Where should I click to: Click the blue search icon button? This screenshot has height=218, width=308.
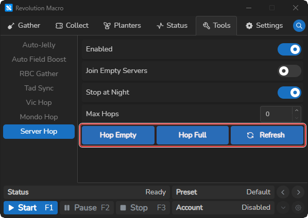click(299, 26)
